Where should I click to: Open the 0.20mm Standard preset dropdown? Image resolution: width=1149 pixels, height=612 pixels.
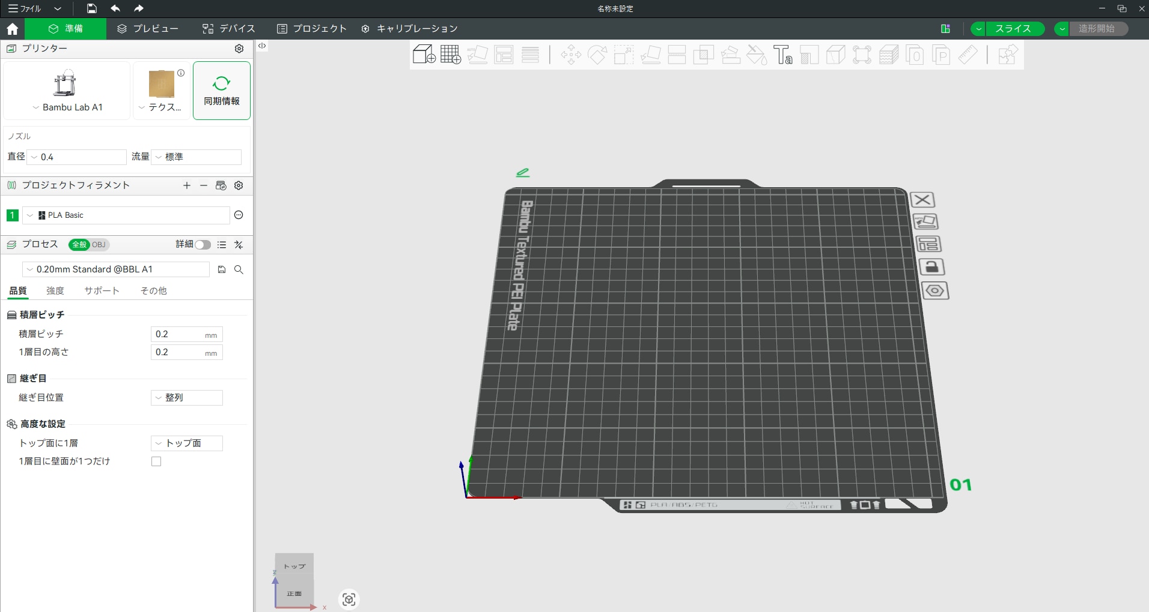click(116, 269)
